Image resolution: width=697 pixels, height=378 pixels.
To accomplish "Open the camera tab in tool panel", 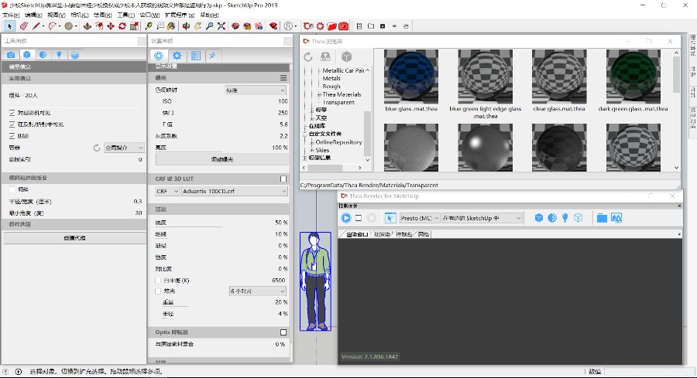I will tap(11, 55).
